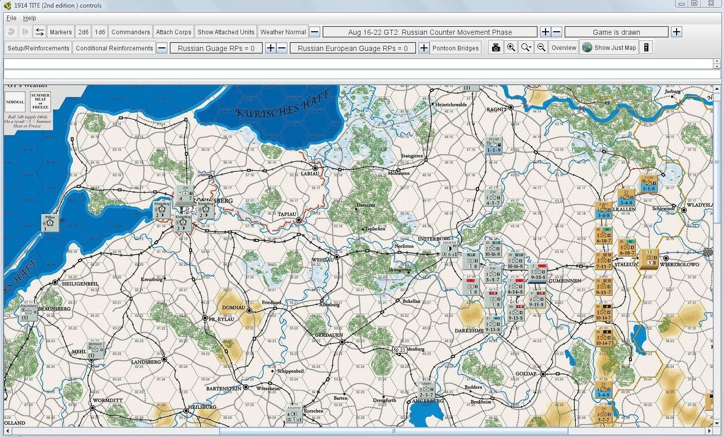724x437 pixels.
Task: Roll 1d6 die
Action: coord(100,32)
